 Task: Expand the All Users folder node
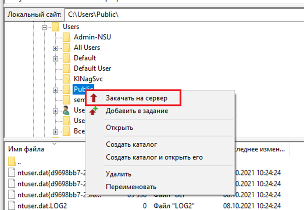tap(55, 48)
